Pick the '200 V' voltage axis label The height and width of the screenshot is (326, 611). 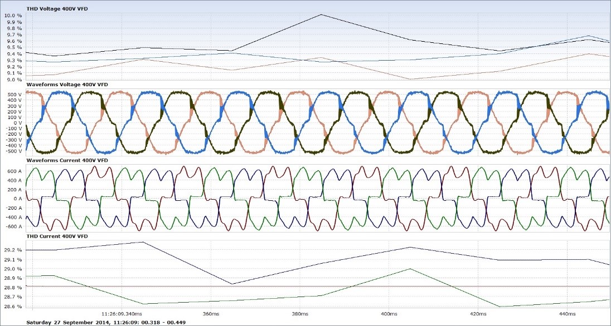click(15, 112)
